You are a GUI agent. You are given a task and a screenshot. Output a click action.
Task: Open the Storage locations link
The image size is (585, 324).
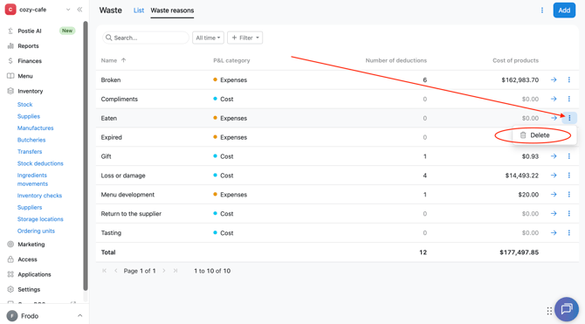[x=40, y=219]
